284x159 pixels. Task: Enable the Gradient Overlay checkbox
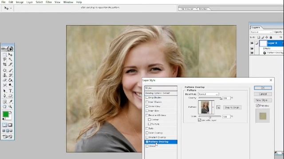pyautogui.click(x=147, y=137)
